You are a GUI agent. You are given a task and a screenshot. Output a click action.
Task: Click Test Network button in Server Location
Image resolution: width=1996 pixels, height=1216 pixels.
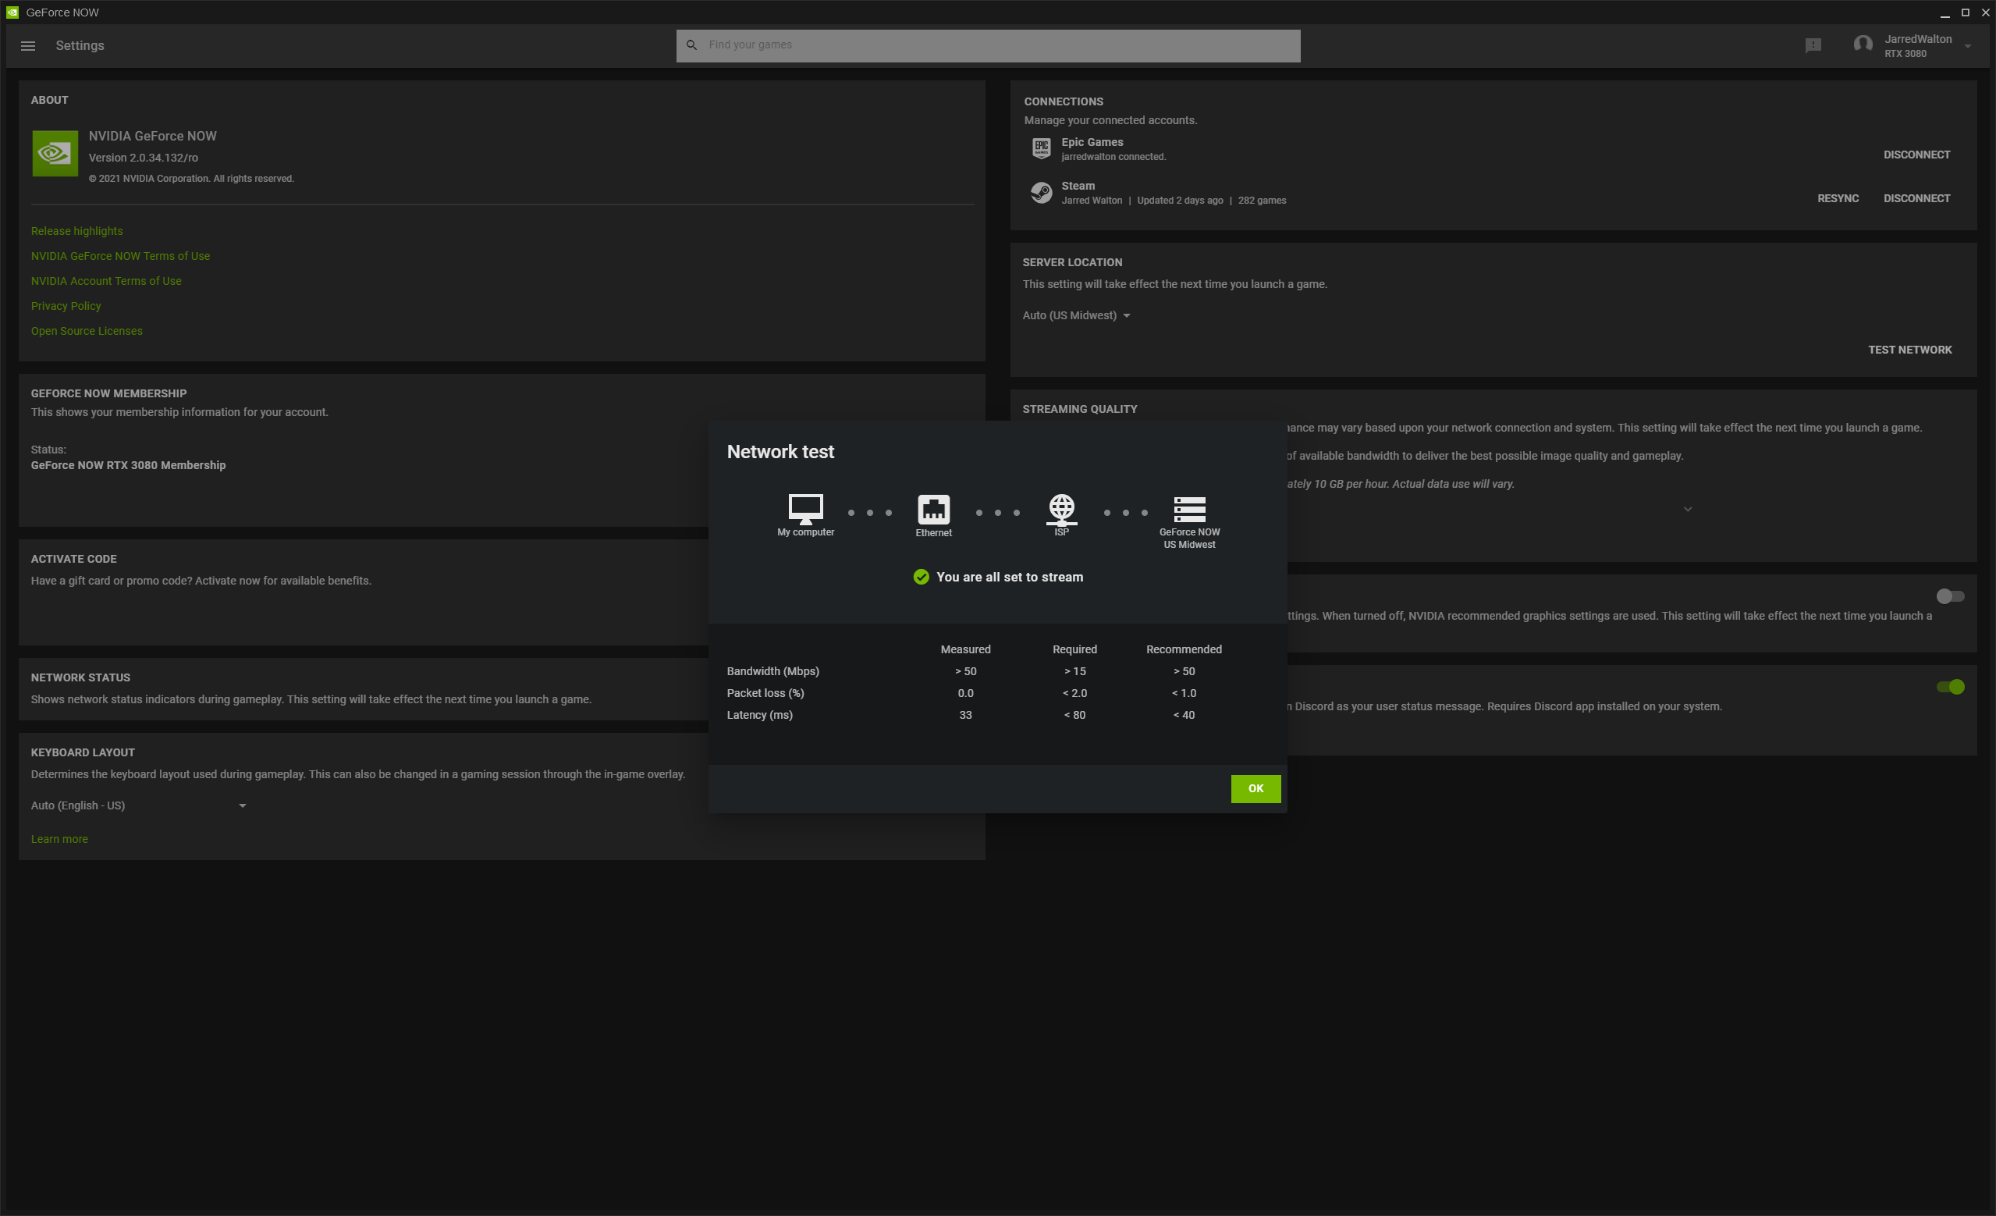pos(1909,349)
